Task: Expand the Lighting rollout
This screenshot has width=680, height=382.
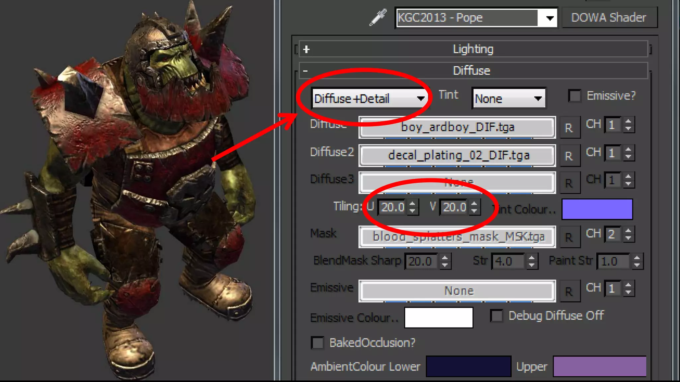Action: click(x=306, y=49)
